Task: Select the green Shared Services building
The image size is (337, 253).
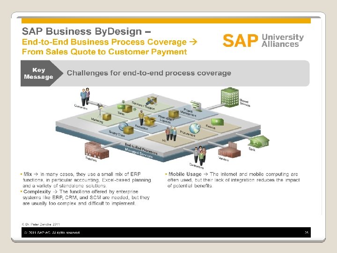Action: tap(230, 97)
